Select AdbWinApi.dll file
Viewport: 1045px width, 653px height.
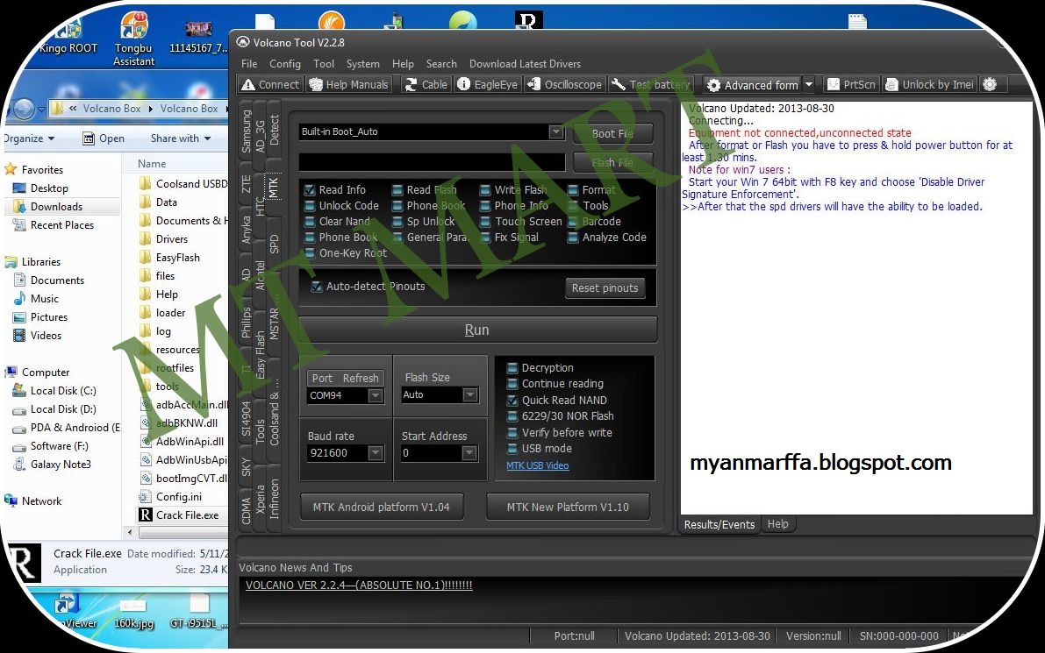(x=183, y=442)
